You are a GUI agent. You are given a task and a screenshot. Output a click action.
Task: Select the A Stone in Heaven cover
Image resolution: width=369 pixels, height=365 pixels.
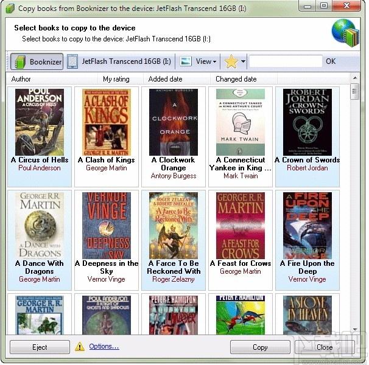pos(307,315)
